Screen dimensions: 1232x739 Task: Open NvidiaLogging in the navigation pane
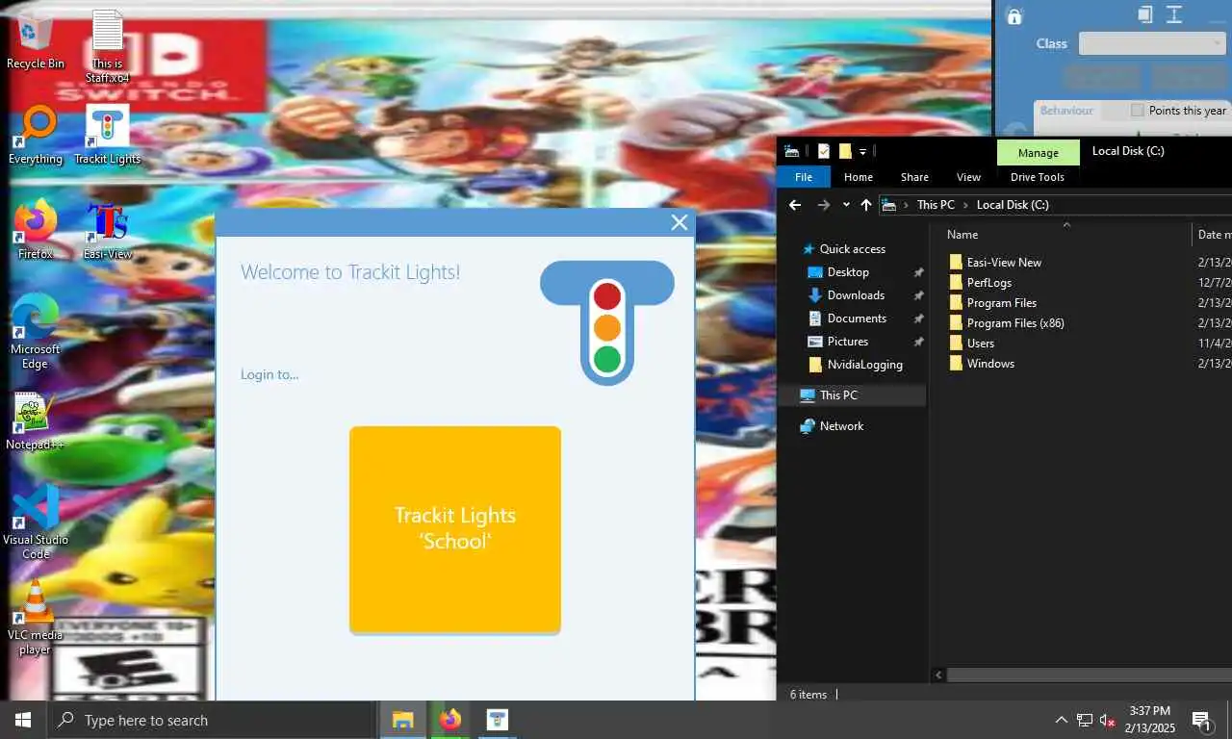tap(865, 365)
